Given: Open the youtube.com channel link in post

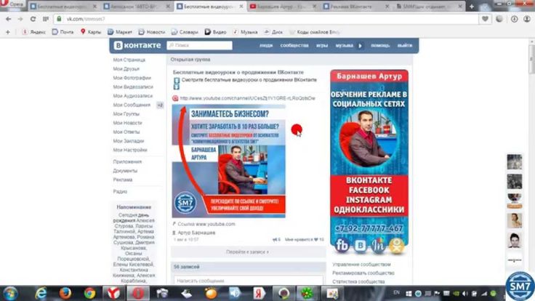Looking at the screenshot, I should pyautogui.click(x=247, y=98).
